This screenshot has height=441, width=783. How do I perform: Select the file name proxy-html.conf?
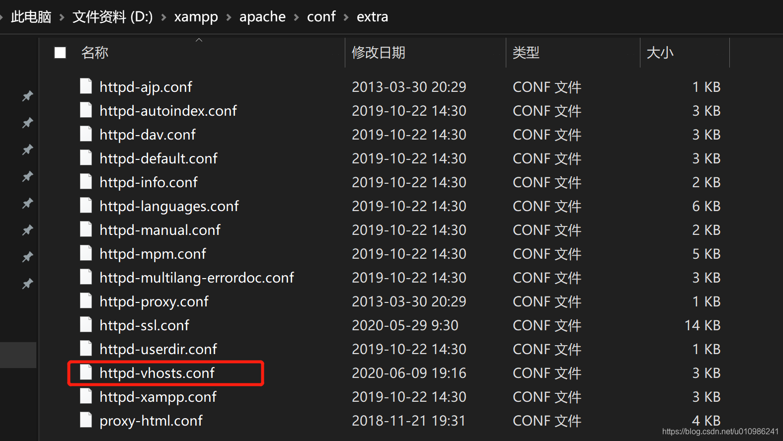[x=151, y=421]
